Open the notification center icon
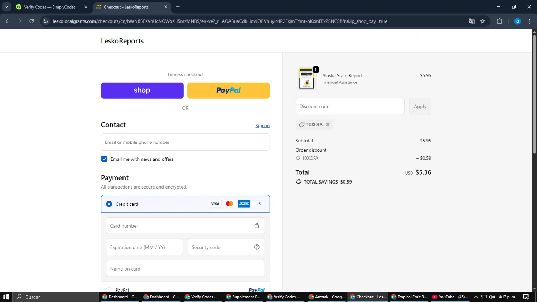The image size is (537, 302). (526, 297)
